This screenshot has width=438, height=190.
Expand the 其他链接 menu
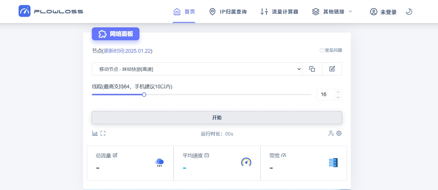point(332,12)
